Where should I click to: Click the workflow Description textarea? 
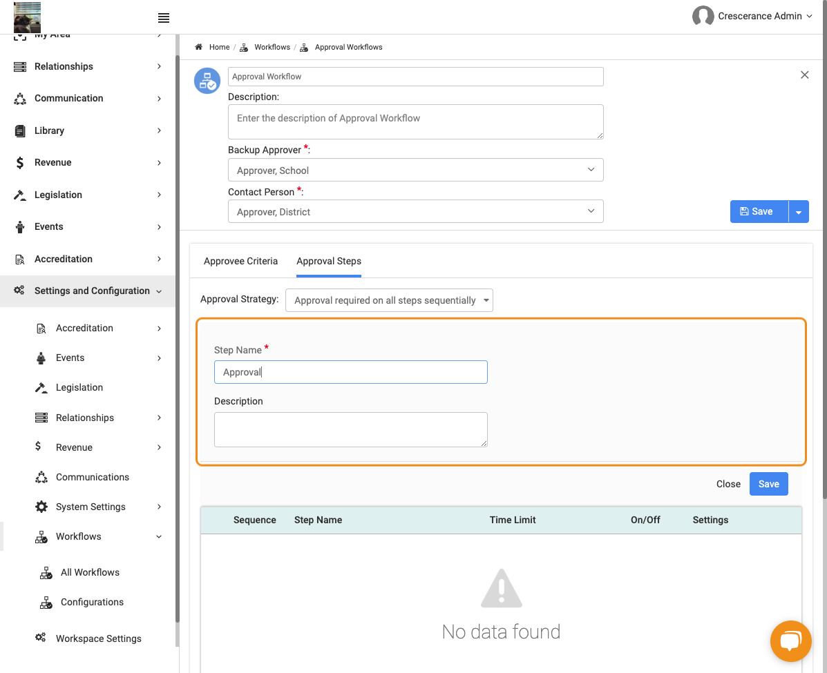click(416, 121)
